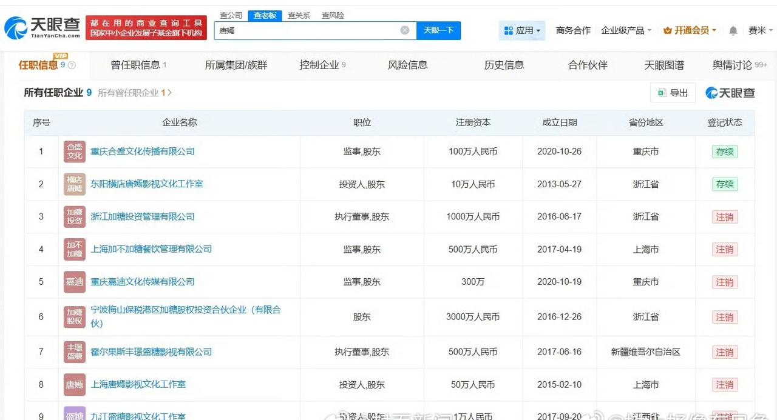Click the 存续 status tag in row 2
The height and width of the screenshot is (420, 777).
pos(725,184)
